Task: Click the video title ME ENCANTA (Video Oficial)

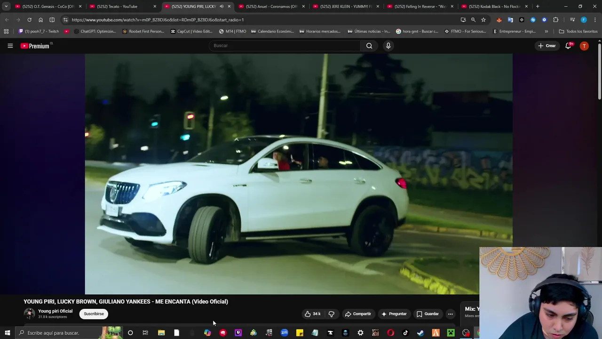Action: click(126, 301)
